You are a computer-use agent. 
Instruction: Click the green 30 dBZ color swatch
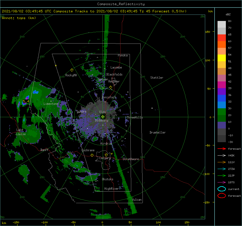point(222,112)
